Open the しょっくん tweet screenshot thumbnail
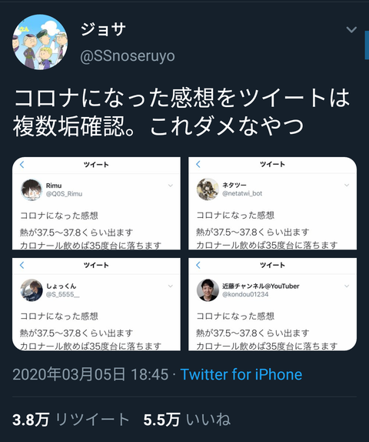 coord(96,304)
